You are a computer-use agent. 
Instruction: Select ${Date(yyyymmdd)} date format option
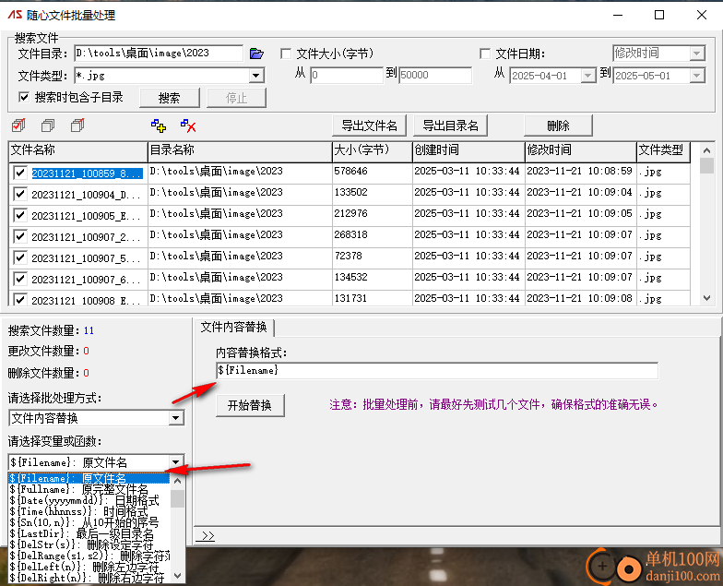pos(89,500)
